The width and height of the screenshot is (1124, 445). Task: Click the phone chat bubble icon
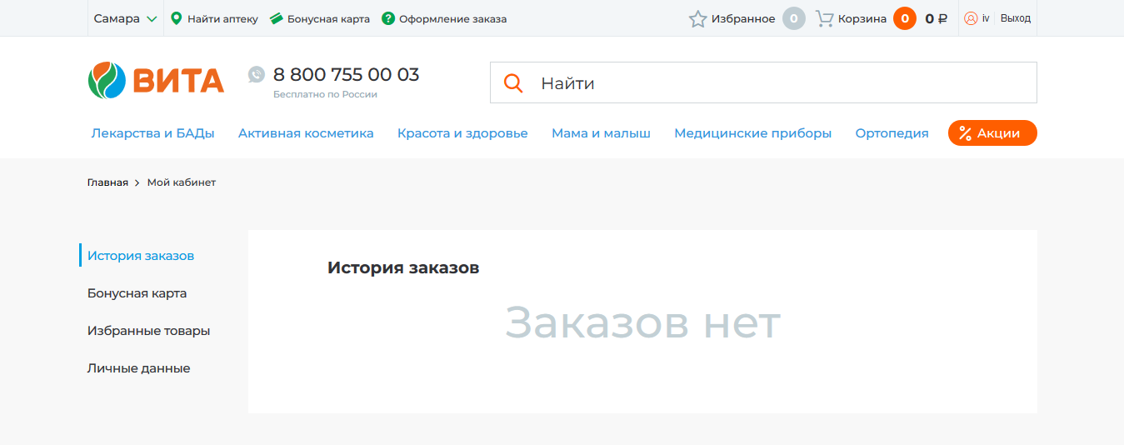click(257, 74)
